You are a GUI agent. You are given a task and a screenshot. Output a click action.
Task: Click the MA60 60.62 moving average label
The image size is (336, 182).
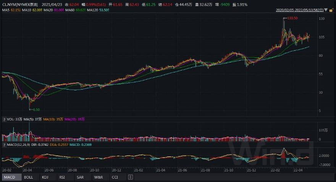coord(76,10)
